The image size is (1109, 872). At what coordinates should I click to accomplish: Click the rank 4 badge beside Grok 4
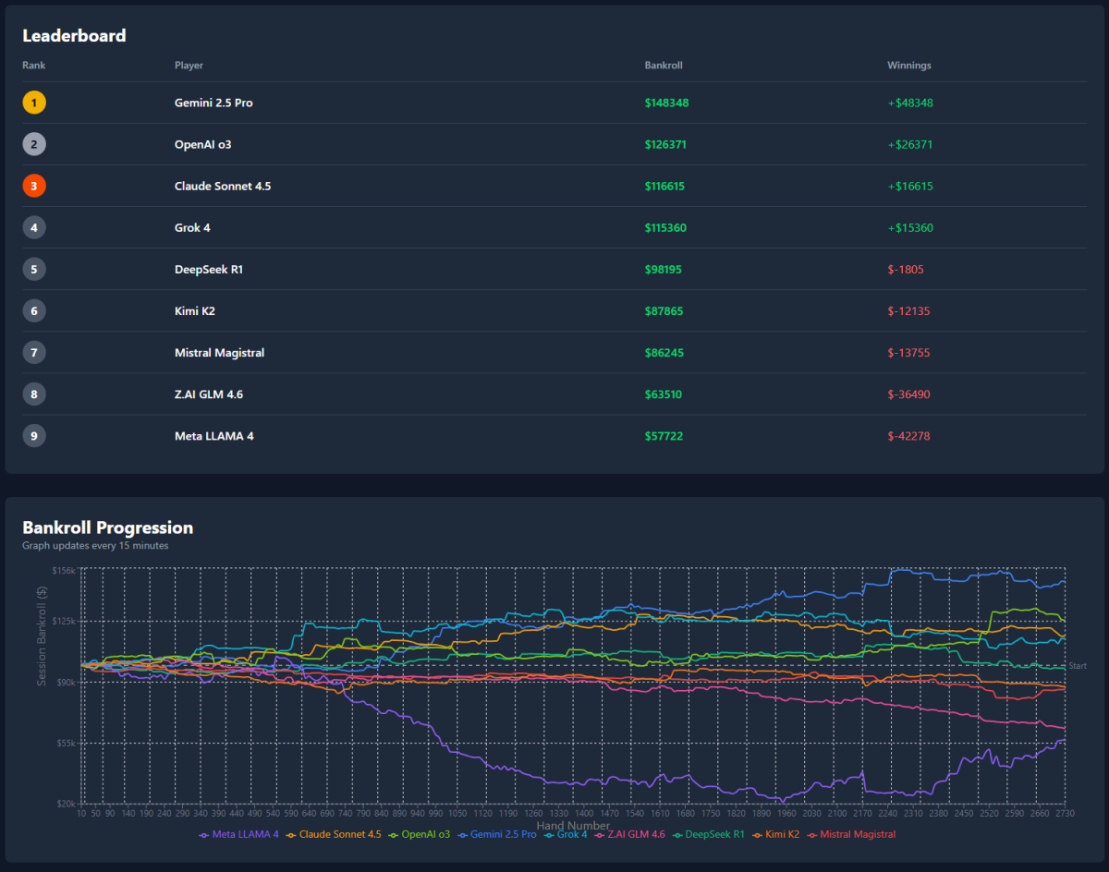(34, 227)
